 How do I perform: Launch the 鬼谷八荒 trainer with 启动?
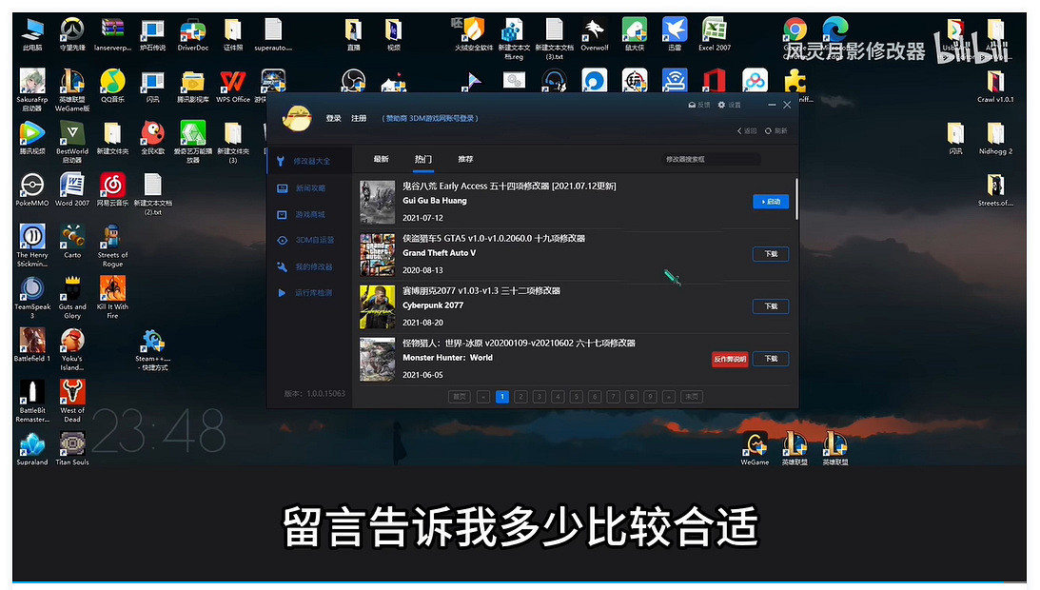click(x=770, y=202)
